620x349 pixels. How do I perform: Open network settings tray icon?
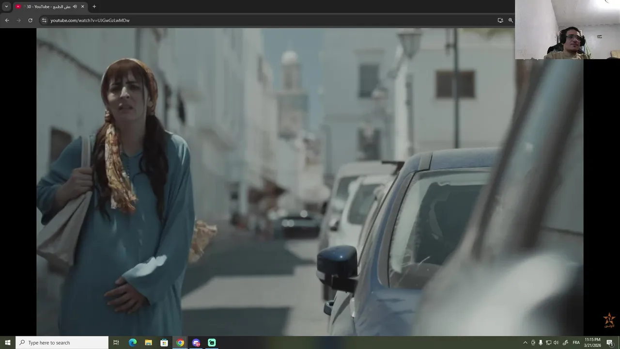point(548,343)
